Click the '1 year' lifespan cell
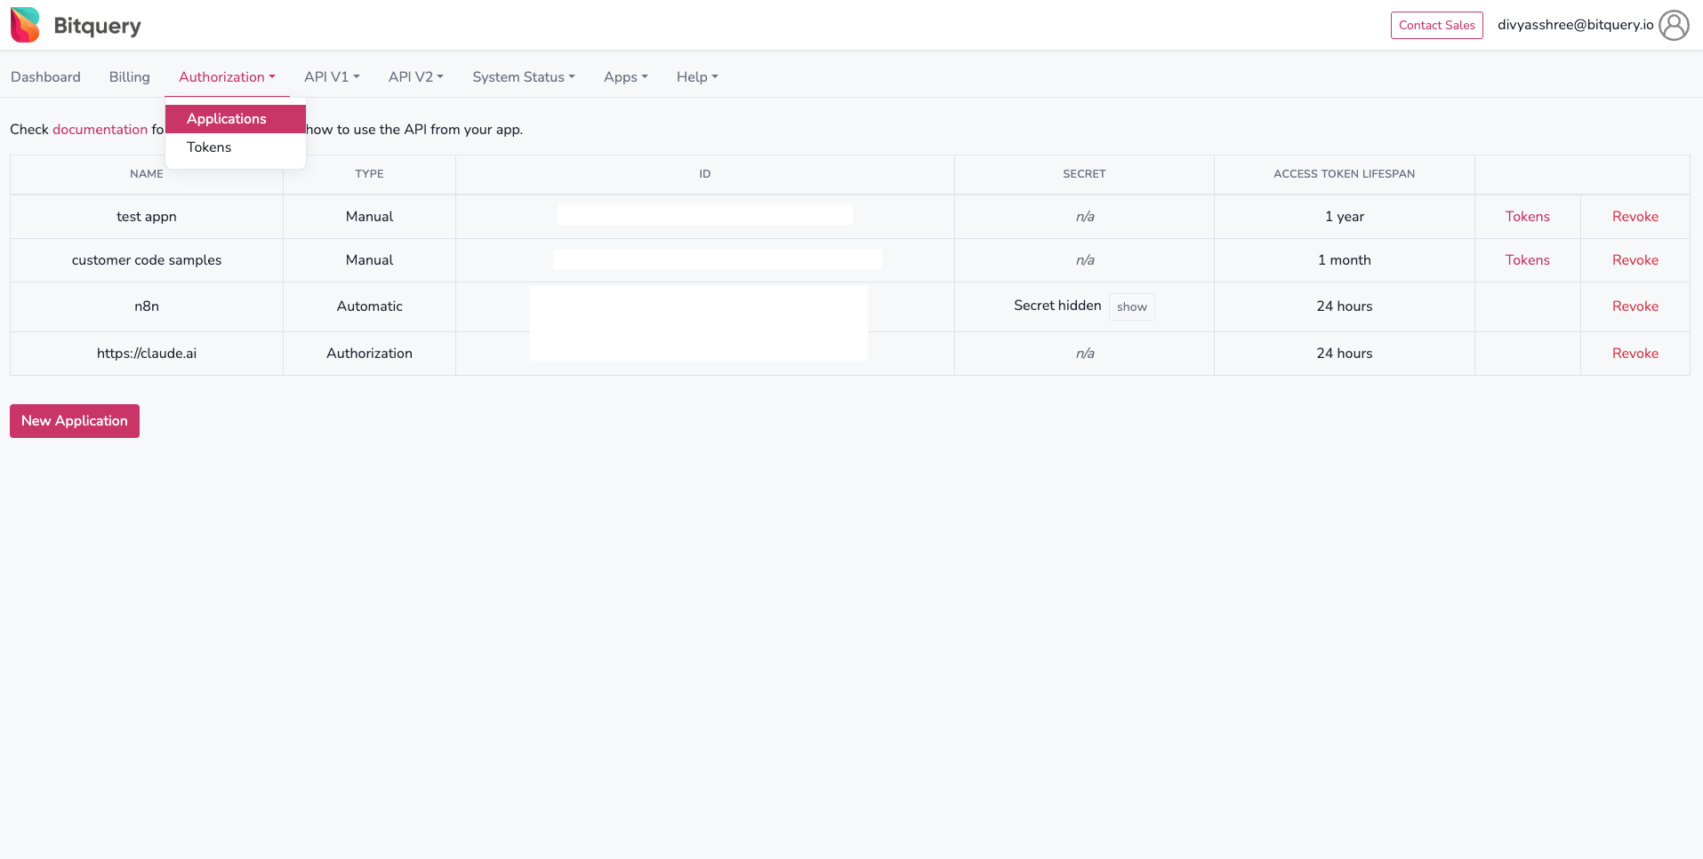Screen dimensions: 1703x859 (1344, 217)
